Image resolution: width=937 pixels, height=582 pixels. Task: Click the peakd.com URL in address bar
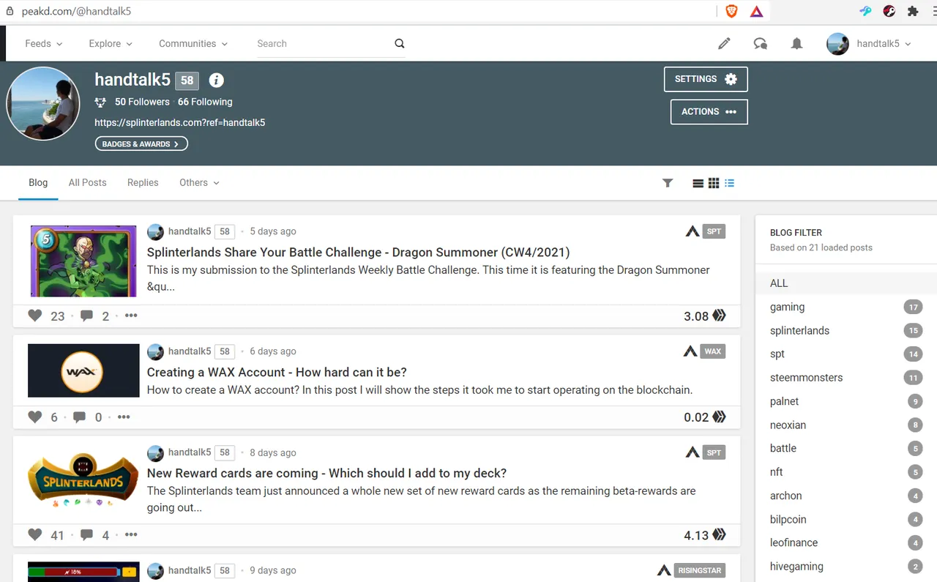77,12
